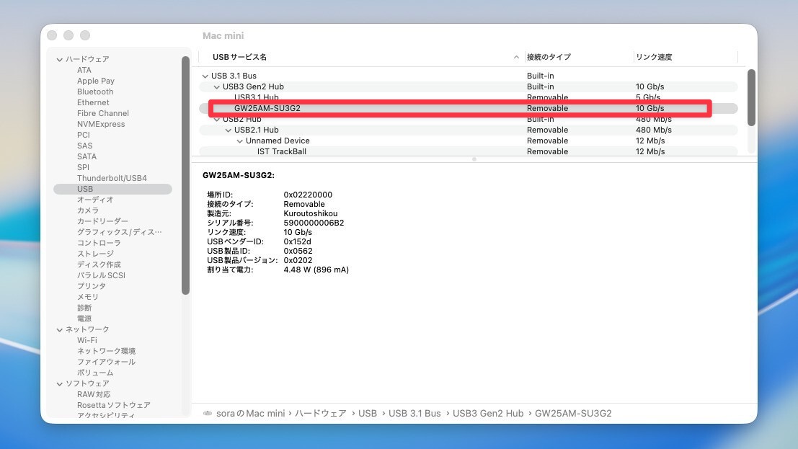Collapse the USB2.1 Hub row
This screenshot has height=449, width=798.
click(229, 130)
